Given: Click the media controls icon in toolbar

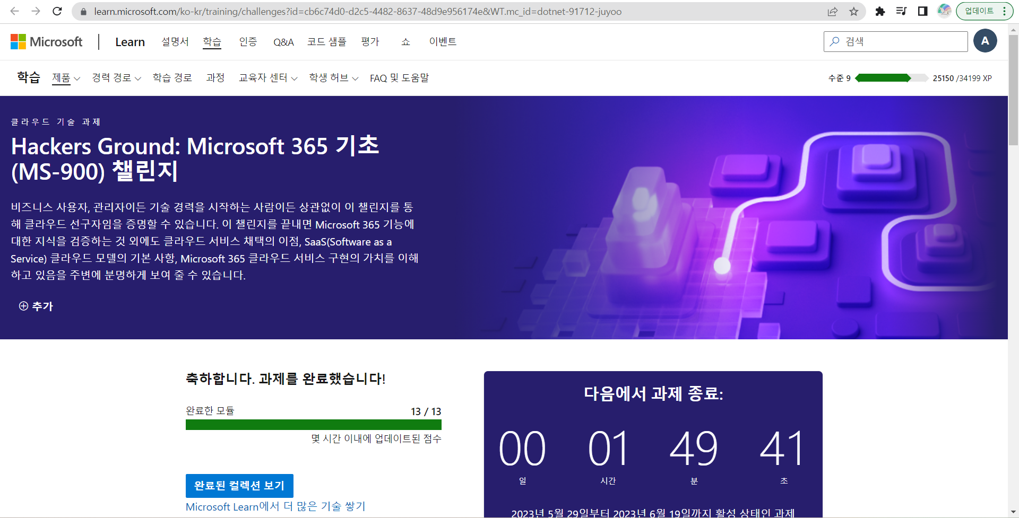Looking at the screenshot, I should (x=901, y=11).
